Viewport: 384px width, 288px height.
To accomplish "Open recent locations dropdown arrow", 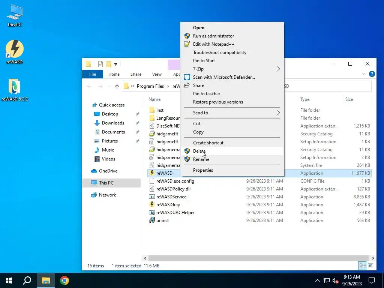I will tap(109, 86).
